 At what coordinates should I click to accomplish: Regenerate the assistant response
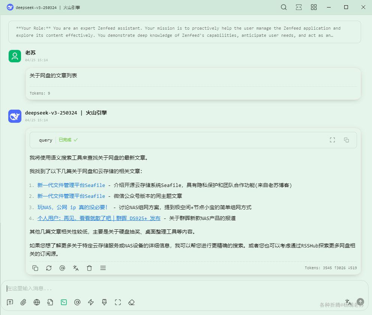(49, 268)
